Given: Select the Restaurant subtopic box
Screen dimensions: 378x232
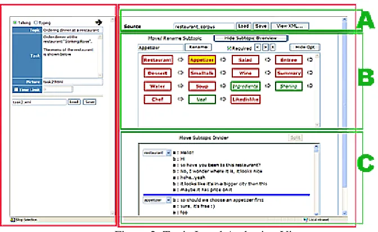Looking at the screenshot, I should [x=157, y=60].
